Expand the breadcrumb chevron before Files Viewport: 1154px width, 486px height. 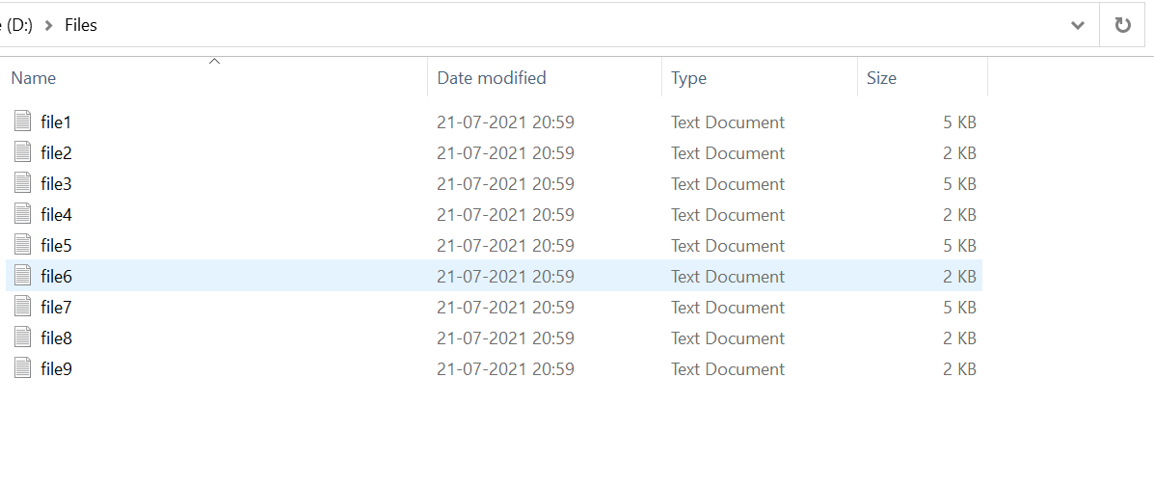[48, 25]
